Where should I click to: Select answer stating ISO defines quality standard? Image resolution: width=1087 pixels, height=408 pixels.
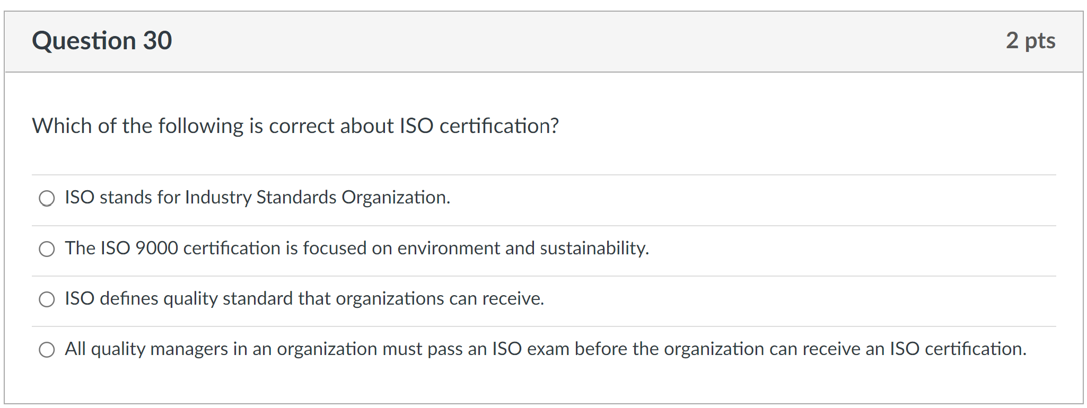point(47,299)
